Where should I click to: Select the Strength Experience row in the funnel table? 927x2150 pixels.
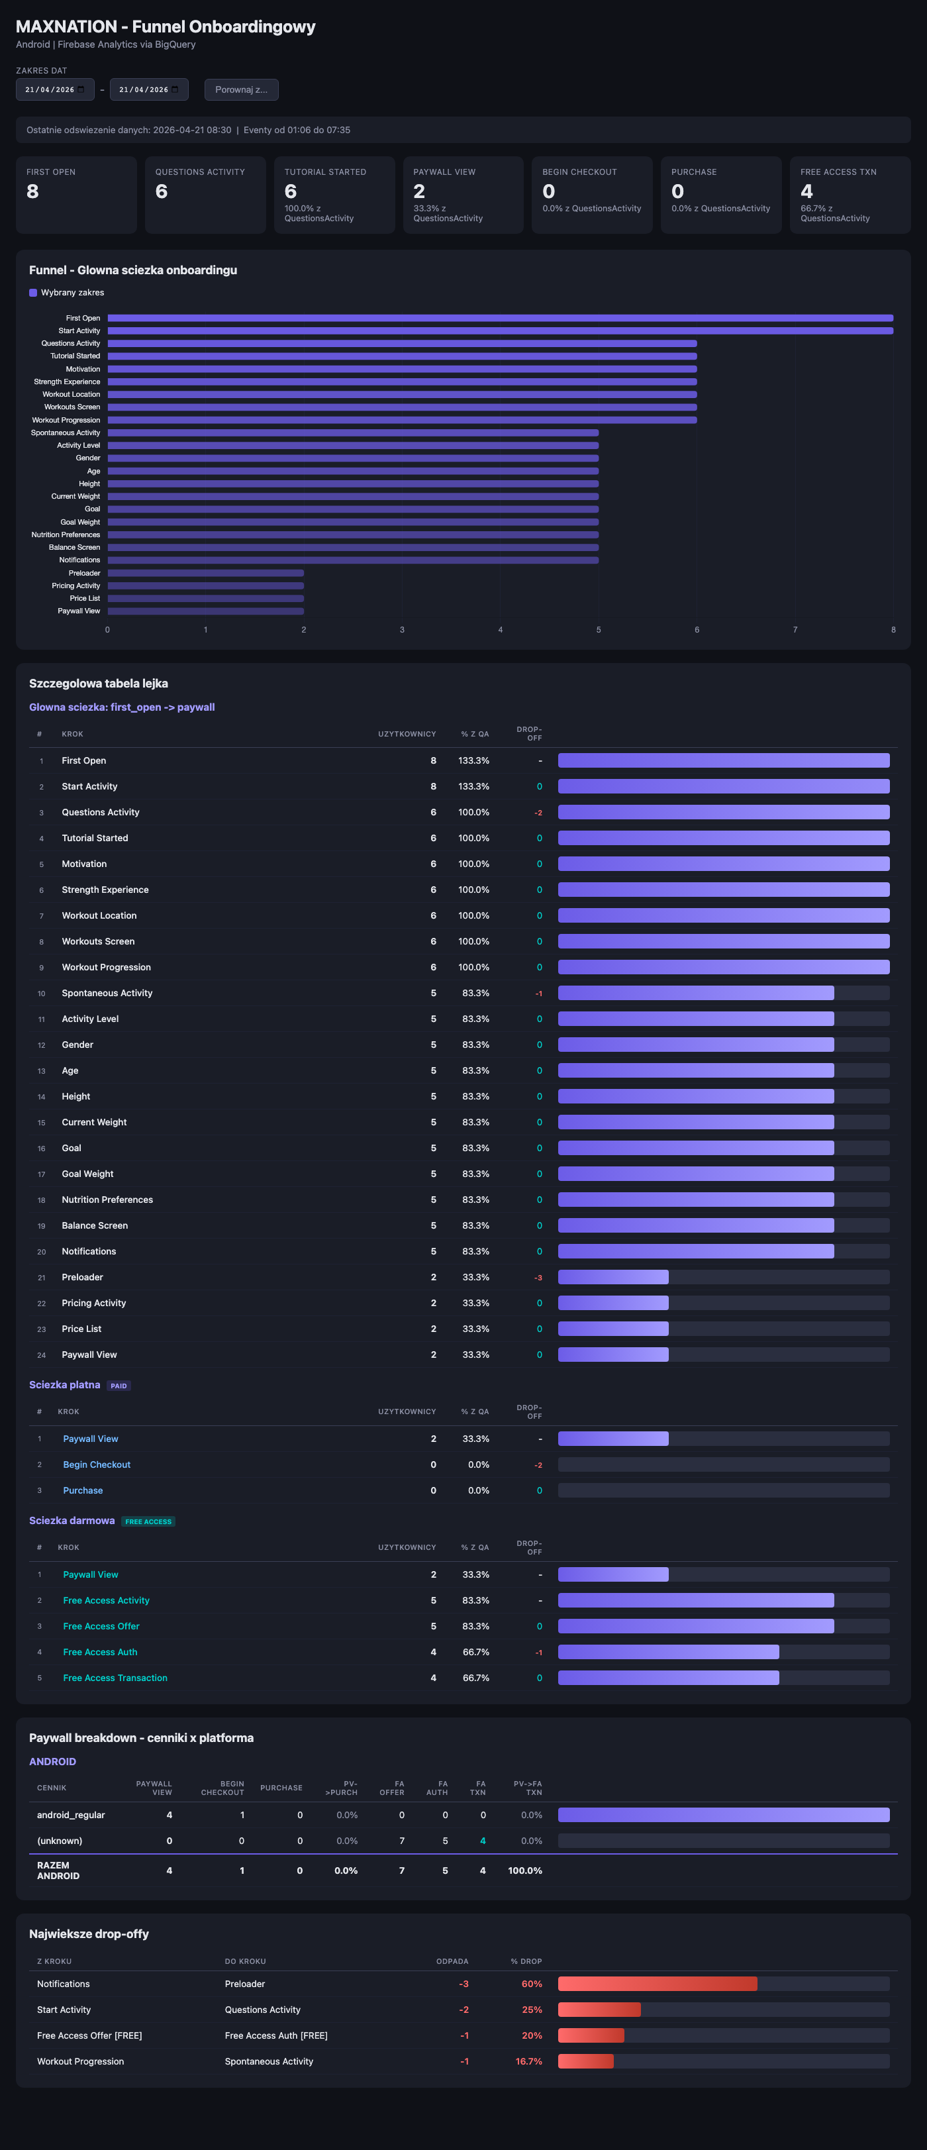click(463, 890)
